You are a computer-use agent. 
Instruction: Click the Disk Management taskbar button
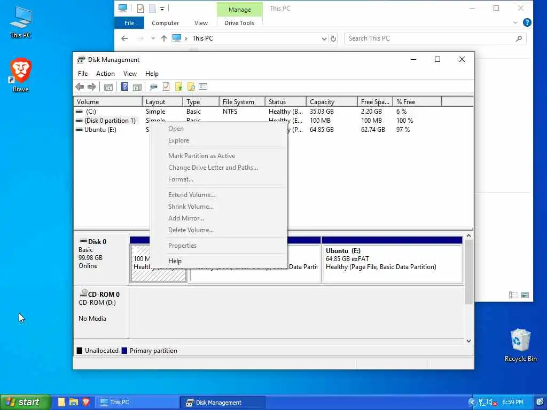[x=223, y=403]
